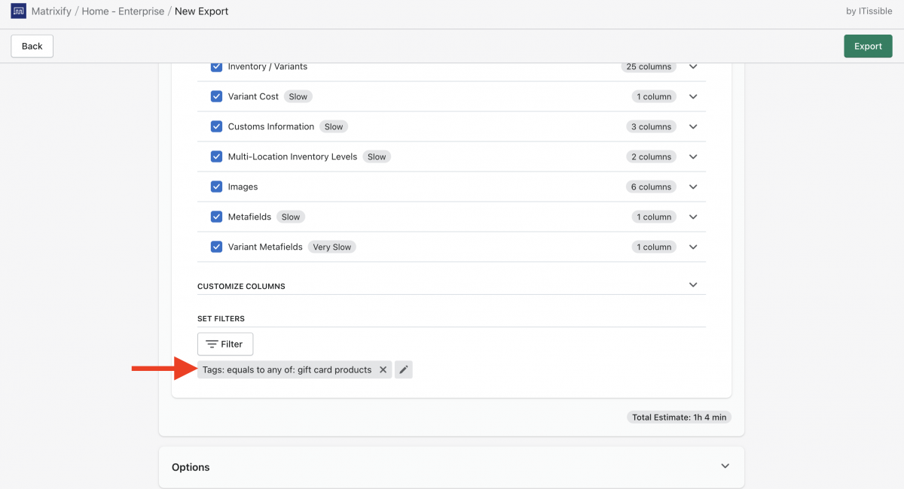Deselect the Images checkbox
The height and width of the screenshot is (489, 904).
click(x=216, y=187)
